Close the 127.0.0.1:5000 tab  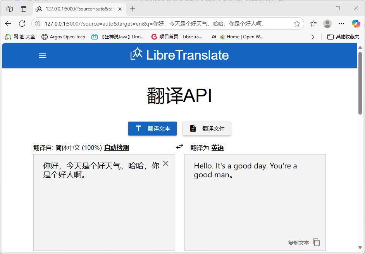(x=120, y=9)
